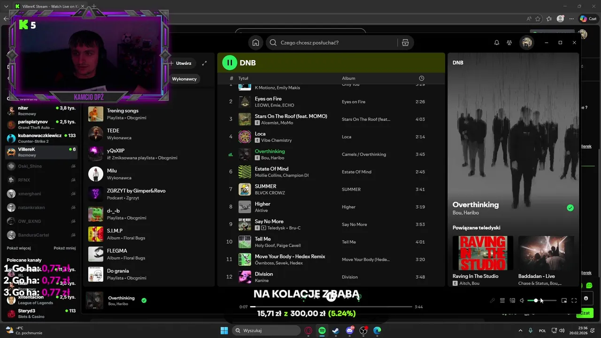Open the Spotify home icon
This screenshot has width=601, height=338.
point(255,43)
